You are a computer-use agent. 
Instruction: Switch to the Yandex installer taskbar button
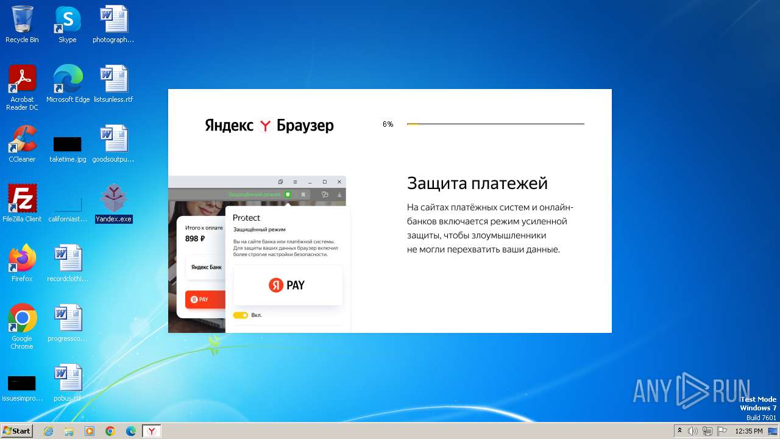click(x=152, y=431)
